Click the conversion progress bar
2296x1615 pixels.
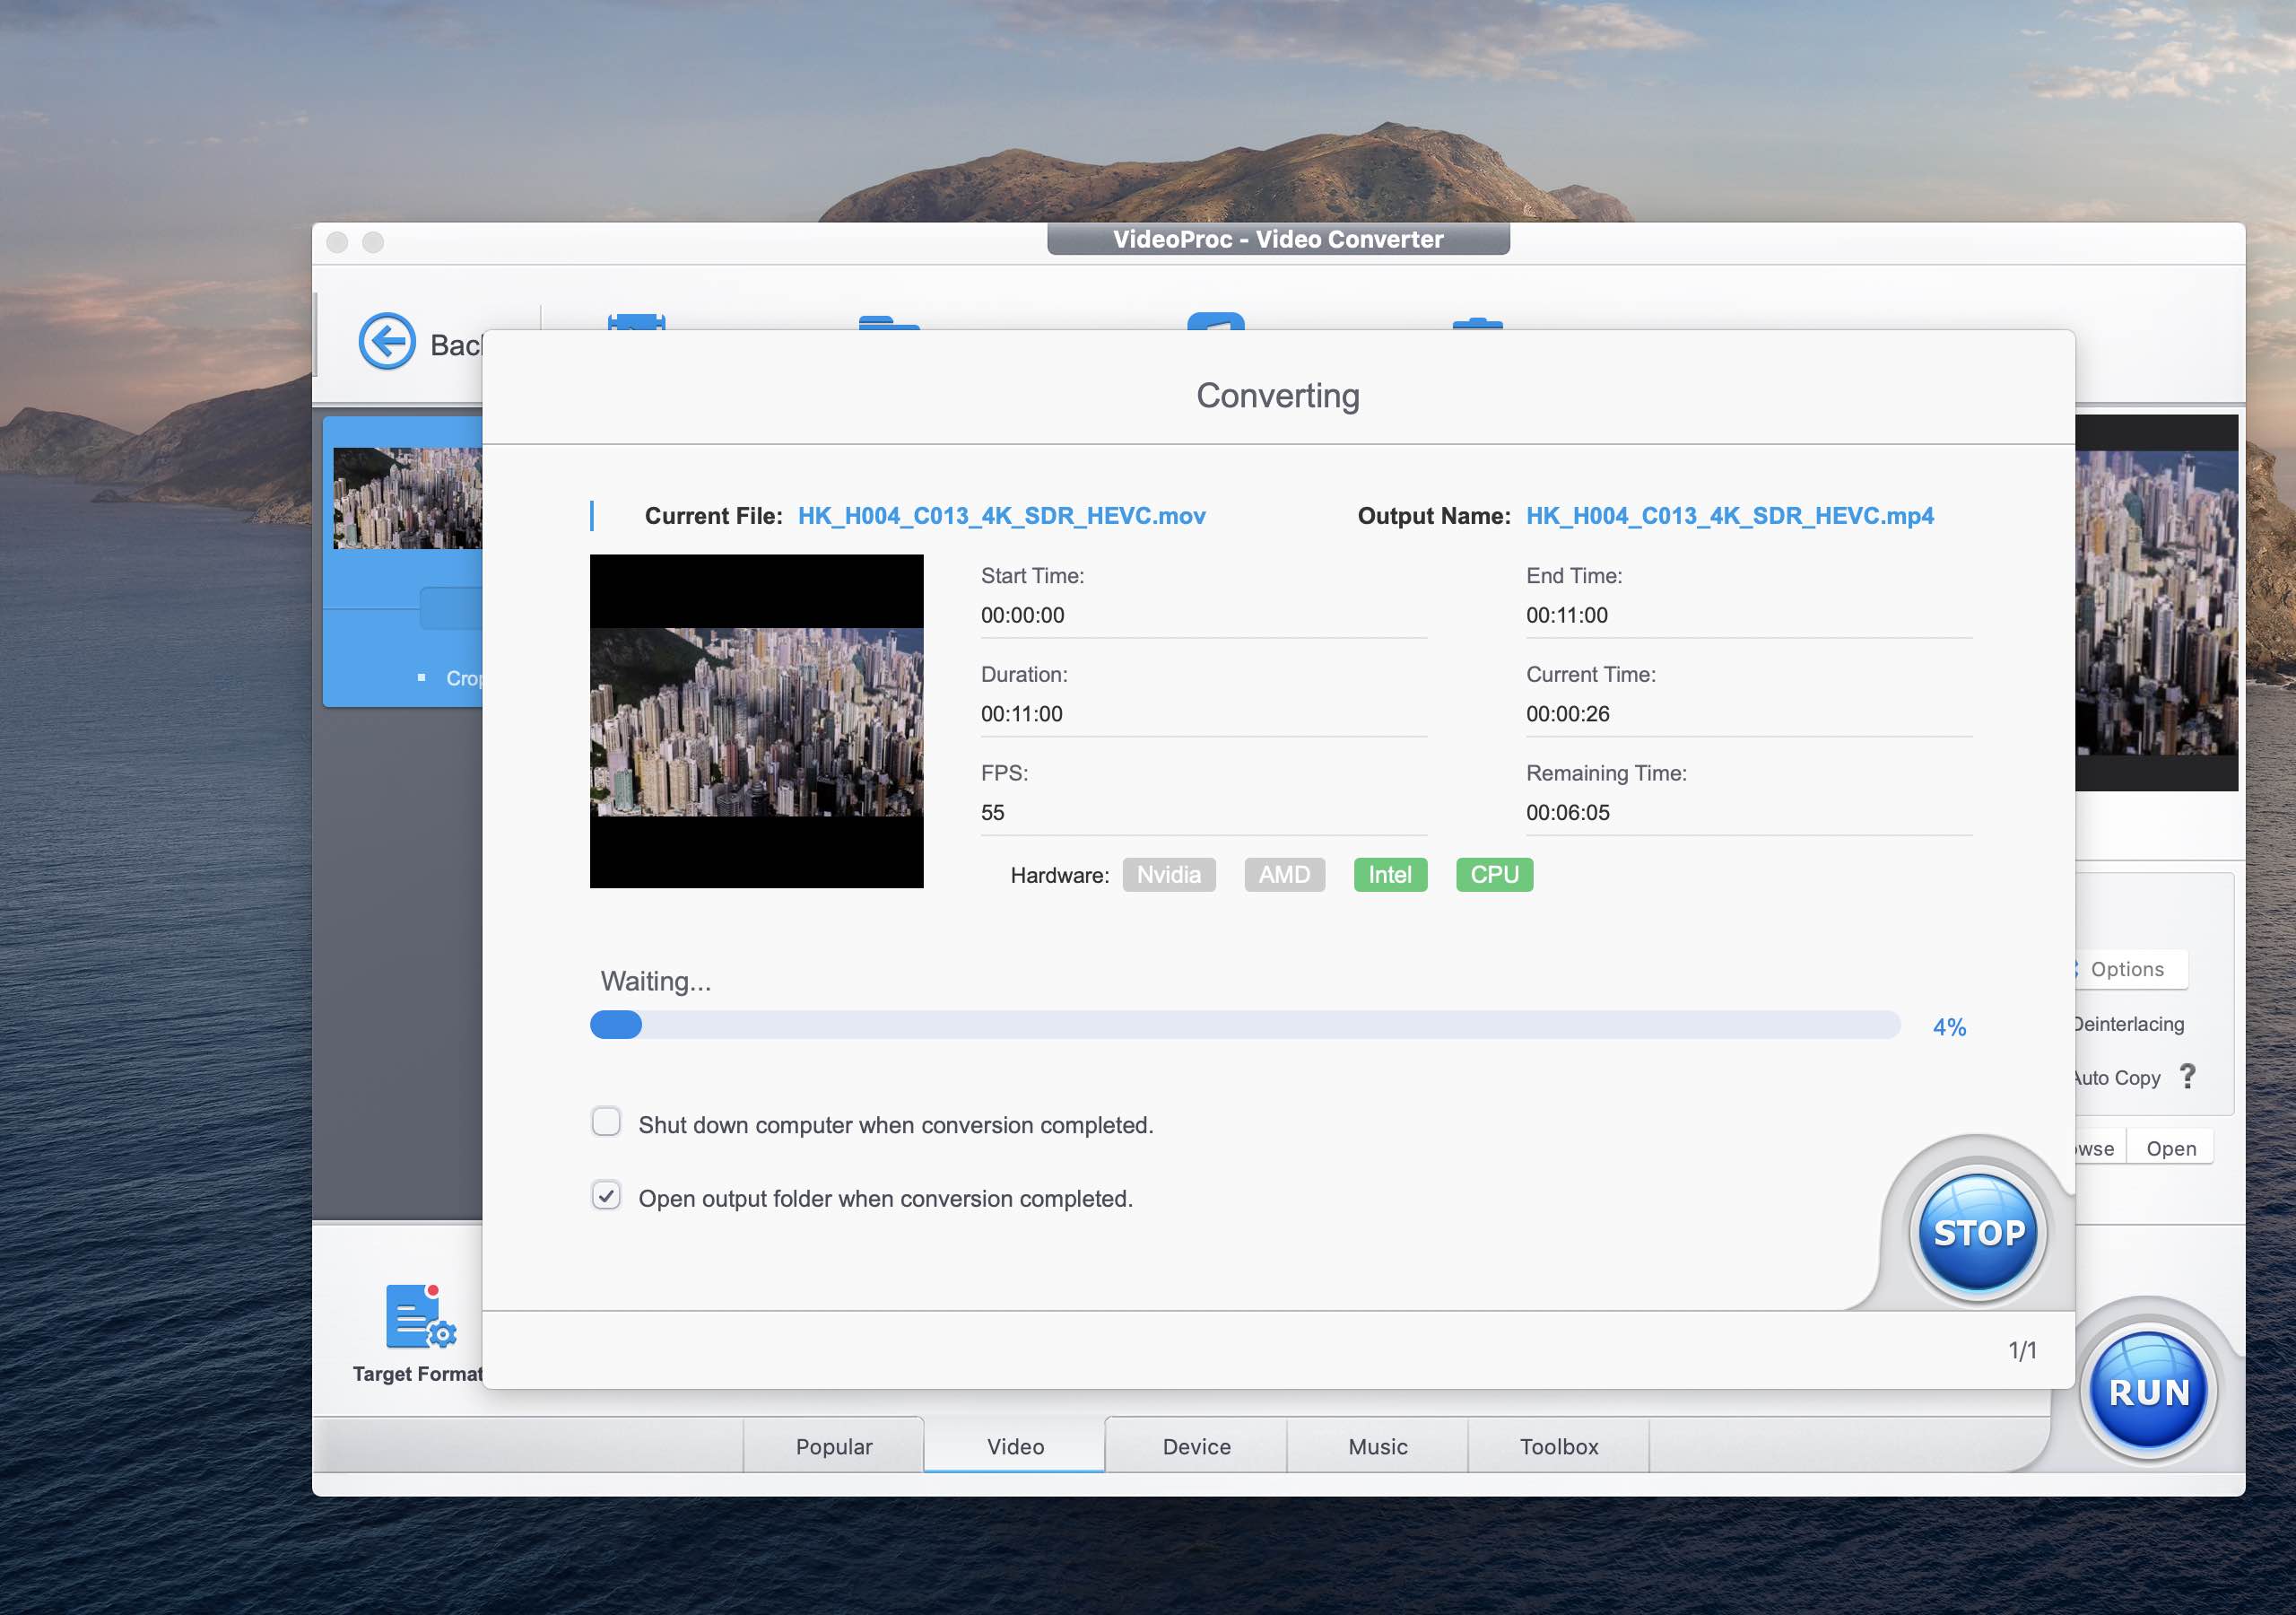1245,1025
